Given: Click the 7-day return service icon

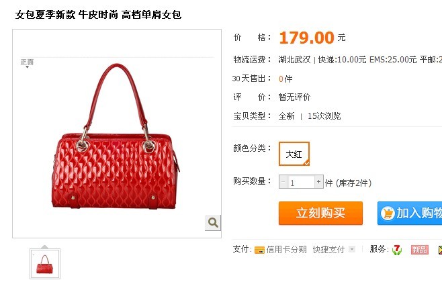Looking at the screenshot, I should [x=397, y=250].
